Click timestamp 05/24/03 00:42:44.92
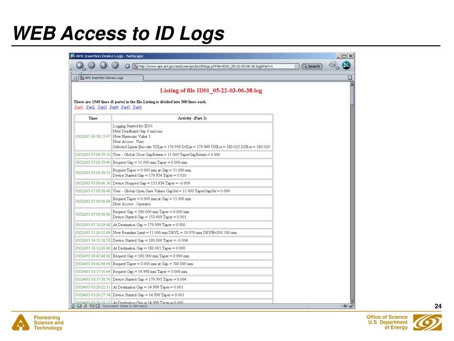Viewport: 454px width, 341px height. [x=93, y=256]
